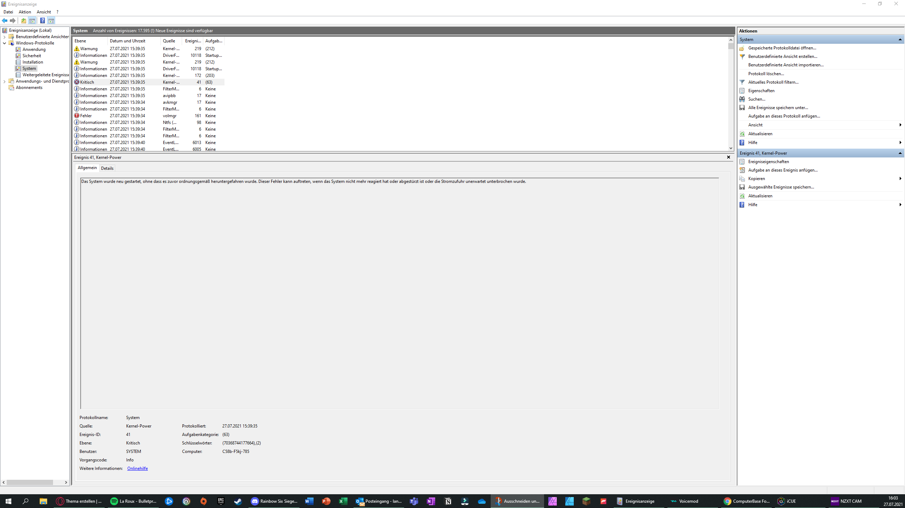Click the Spotify taskbar icon

[x=114, y=501]
